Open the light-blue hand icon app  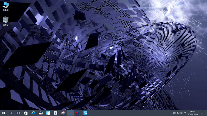coord(48,113)
